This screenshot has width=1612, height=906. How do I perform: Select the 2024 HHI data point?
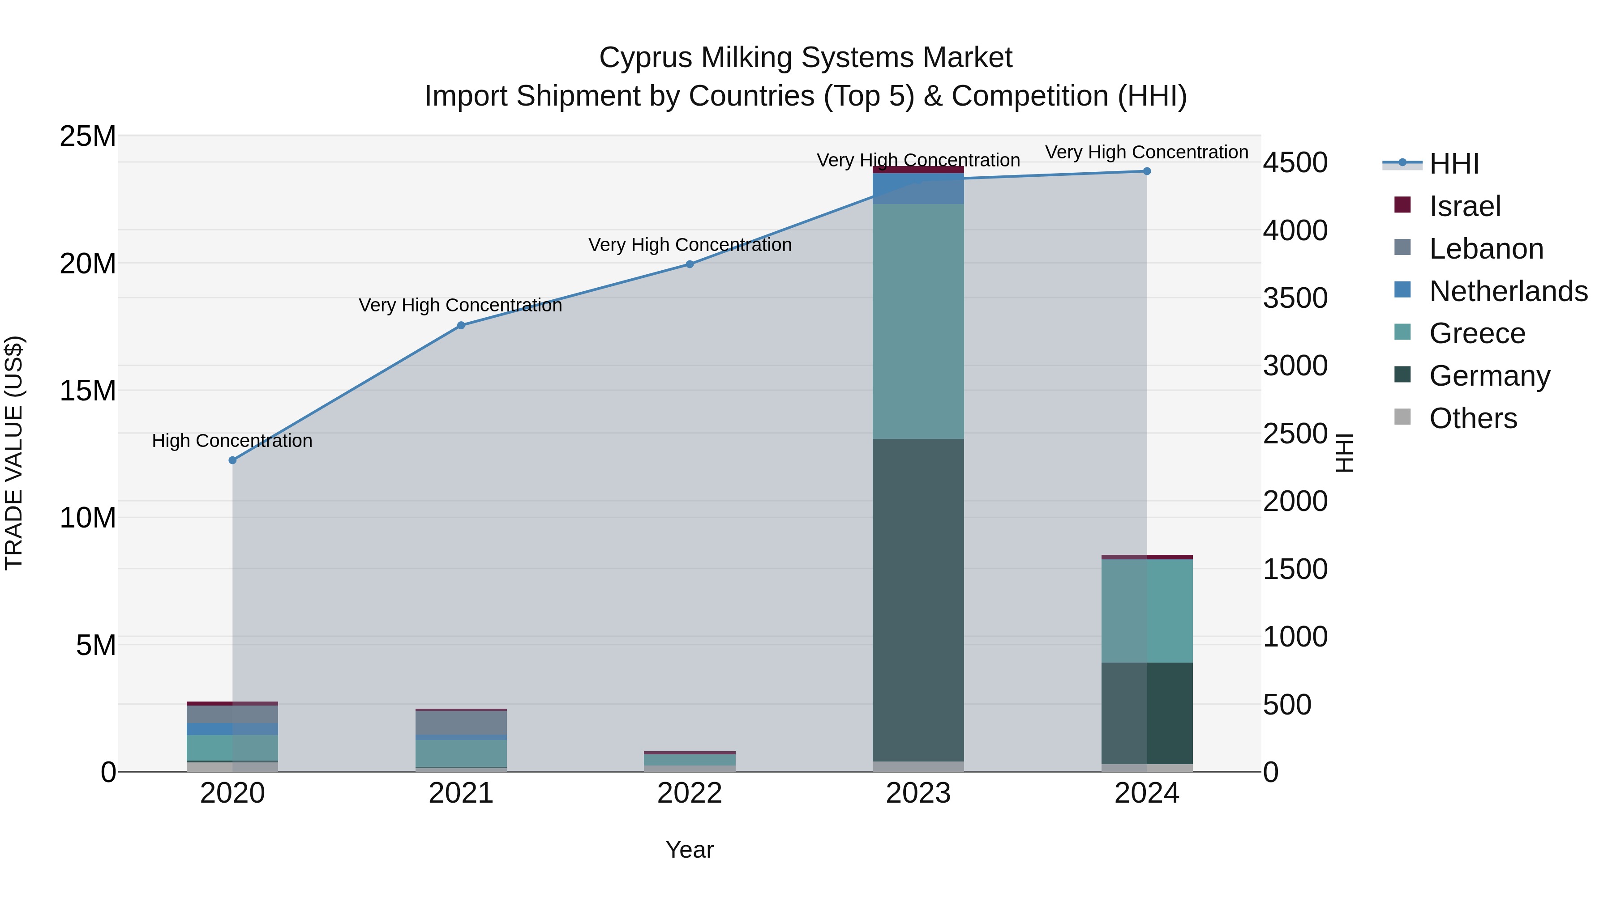(1147, 171)
